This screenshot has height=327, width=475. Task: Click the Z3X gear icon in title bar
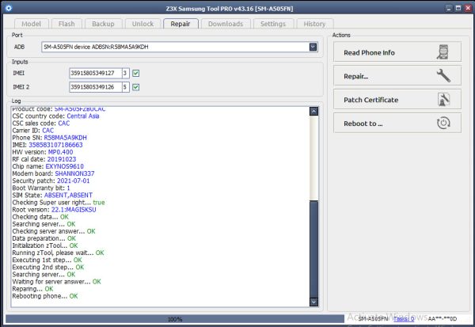[x=9, y=8]
